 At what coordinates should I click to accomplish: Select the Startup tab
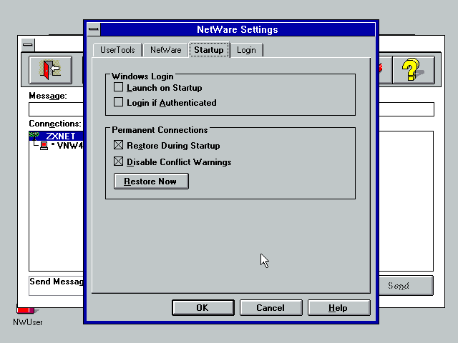click(209, 50)
